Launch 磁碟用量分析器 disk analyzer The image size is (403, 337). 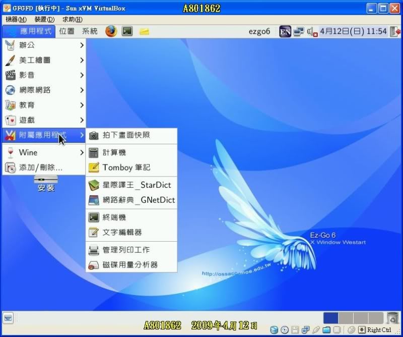pos(131,265)
